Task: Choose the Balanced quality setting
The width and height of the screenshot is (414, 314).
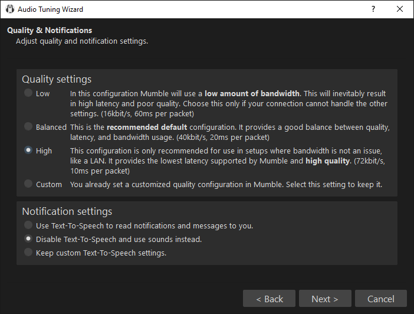Action: [x=28, y=127]
